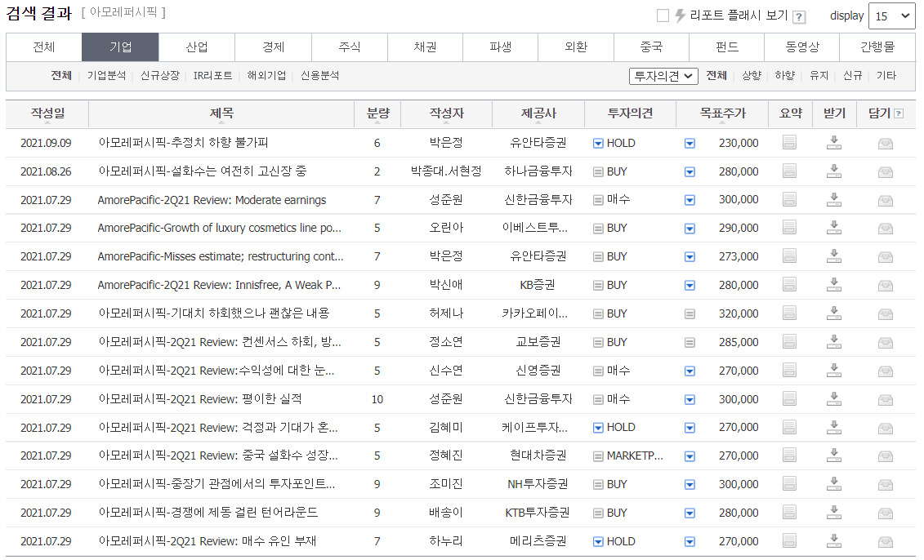Filter by 기업분석 sub-category
Viewport: 924px width, 560px height.
(x=107, y=75)
